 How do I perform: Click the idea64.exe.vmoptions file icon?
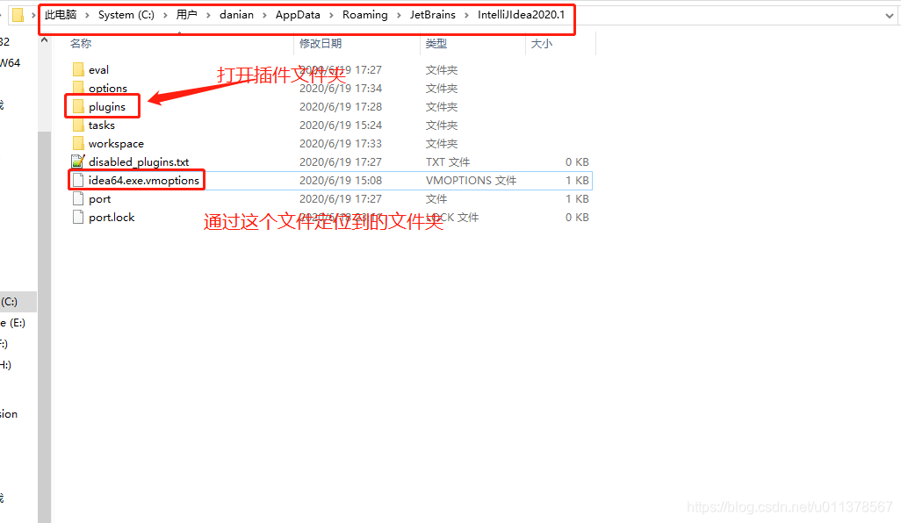[x=78, y=180]
